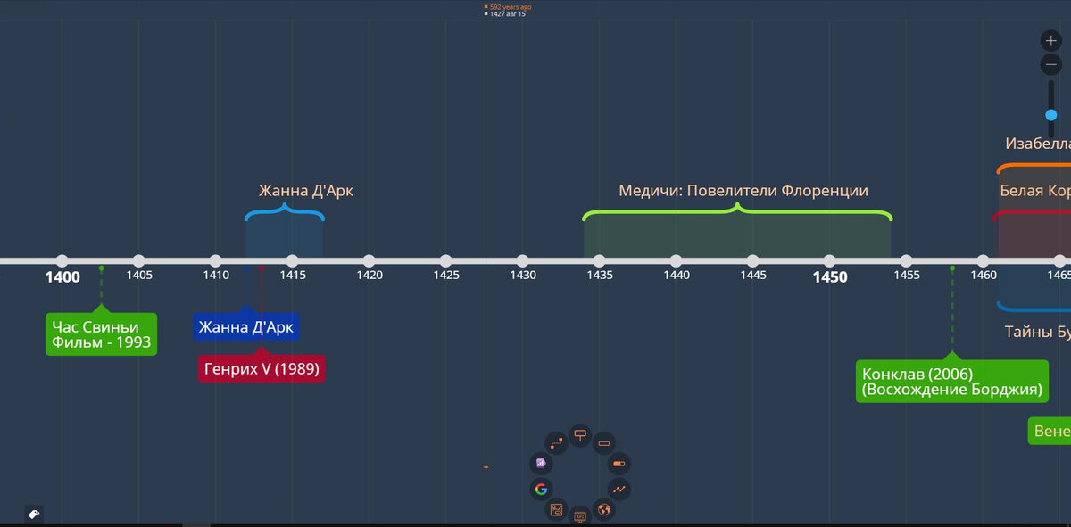This screenshot has height=527, width=1071.
Task: Click the 1435 year marker on timeline
Action: pos(599,260)
